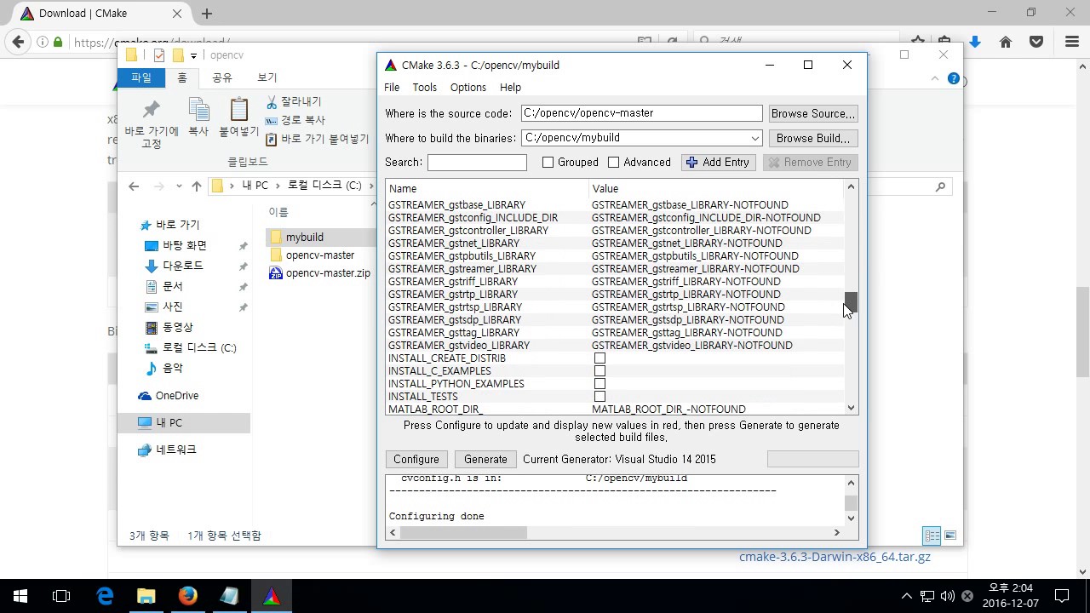Check INSTALL_CREATE_DISTRIB option
1090x613 pixels.
click(x=599, y=358)
